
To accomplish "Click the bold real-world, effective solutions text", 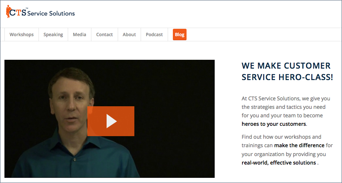I will [x=279, y=163].
